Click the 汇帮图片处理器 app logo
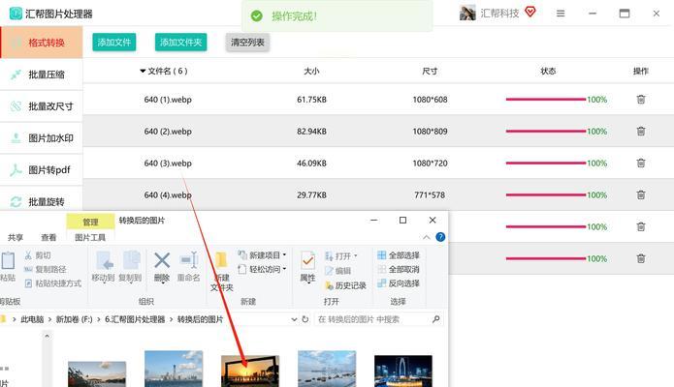This screenshot has width=674, height=387. [16, 14]
